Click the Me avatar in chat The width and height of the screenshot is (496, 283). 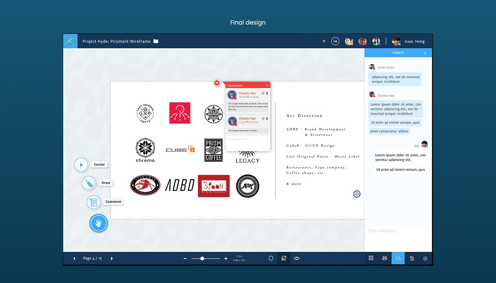(425, 144)
